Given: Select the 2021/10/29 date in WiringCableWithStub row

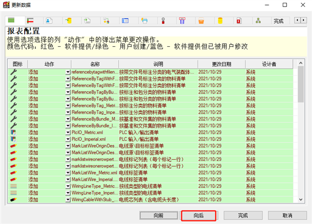Looking at the screenshot, I should click(x=221, y=200).
